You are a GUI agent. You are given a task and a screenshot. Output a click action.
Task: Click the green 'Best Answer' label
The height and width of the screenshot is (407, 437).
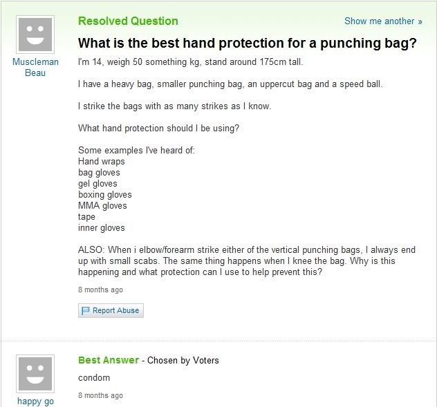point(108,360)
